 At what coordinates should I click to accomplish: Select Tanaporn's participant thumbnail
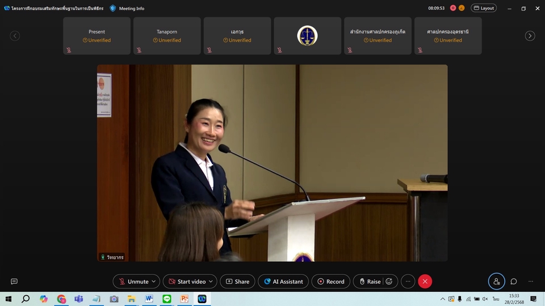[x=167, y=36]
